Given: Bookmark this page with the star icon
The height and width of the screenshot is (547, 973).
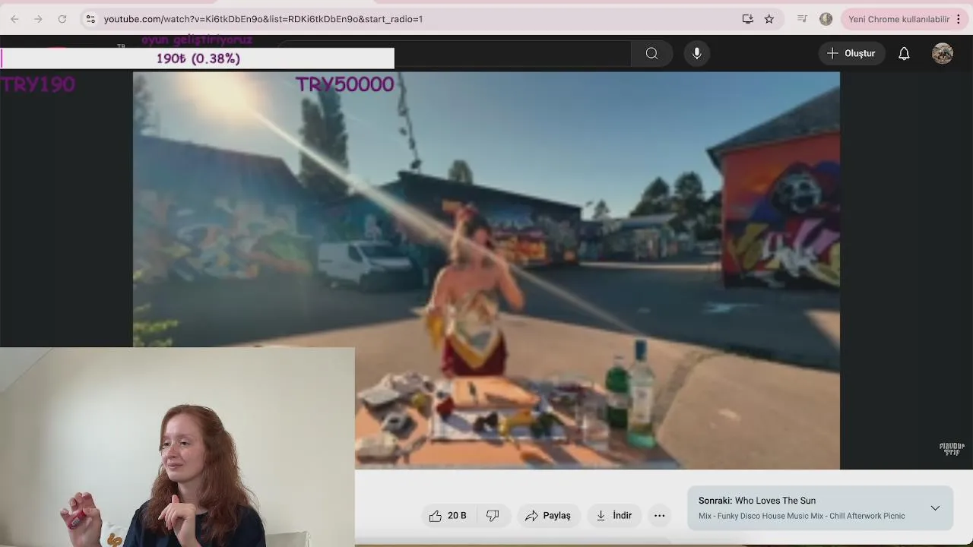Looking at the screenshot, I should click(769, 19).
